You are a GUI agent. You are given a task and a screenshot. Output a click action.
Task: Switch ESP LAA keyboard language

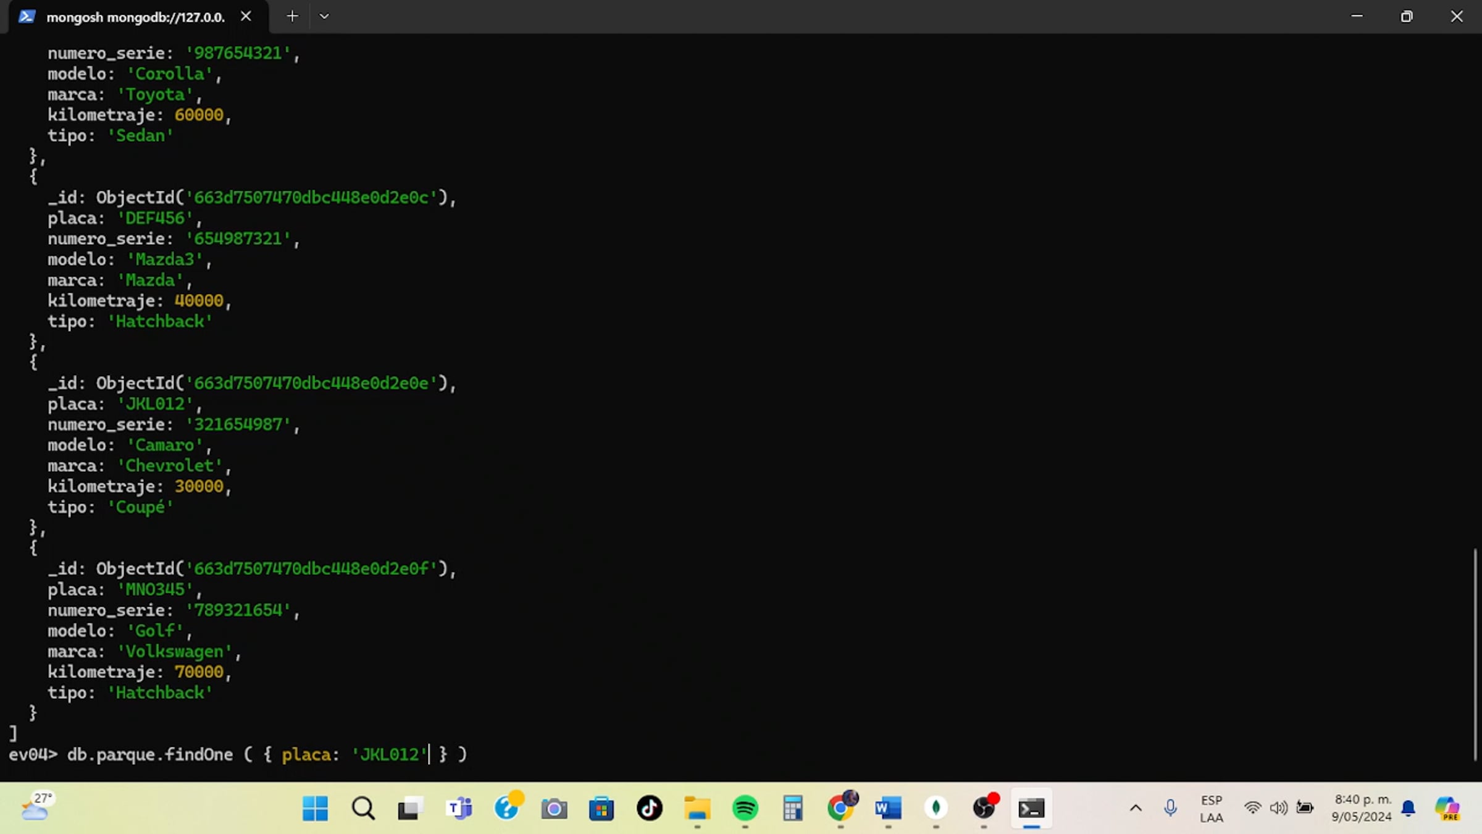click(x=1211, y=809)
